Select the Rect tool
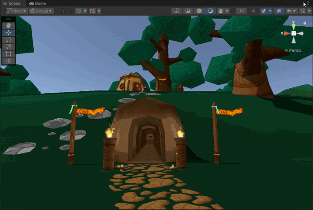 [x=9, y=54]
